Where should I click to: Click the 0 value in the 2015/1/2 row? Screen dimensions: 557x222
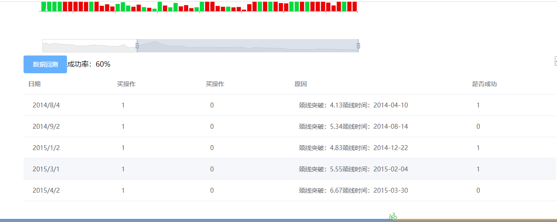212,148
